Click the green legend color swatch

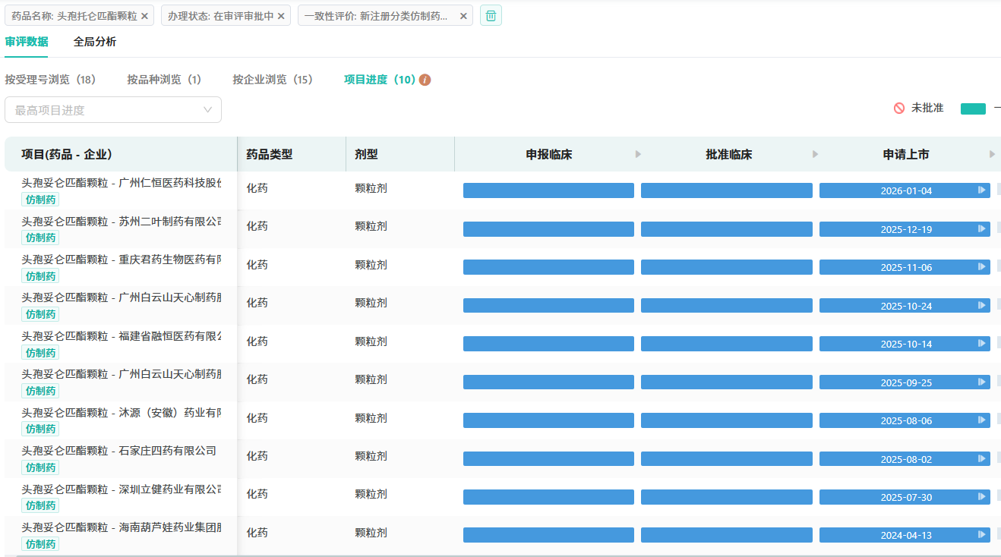point(973,109)
